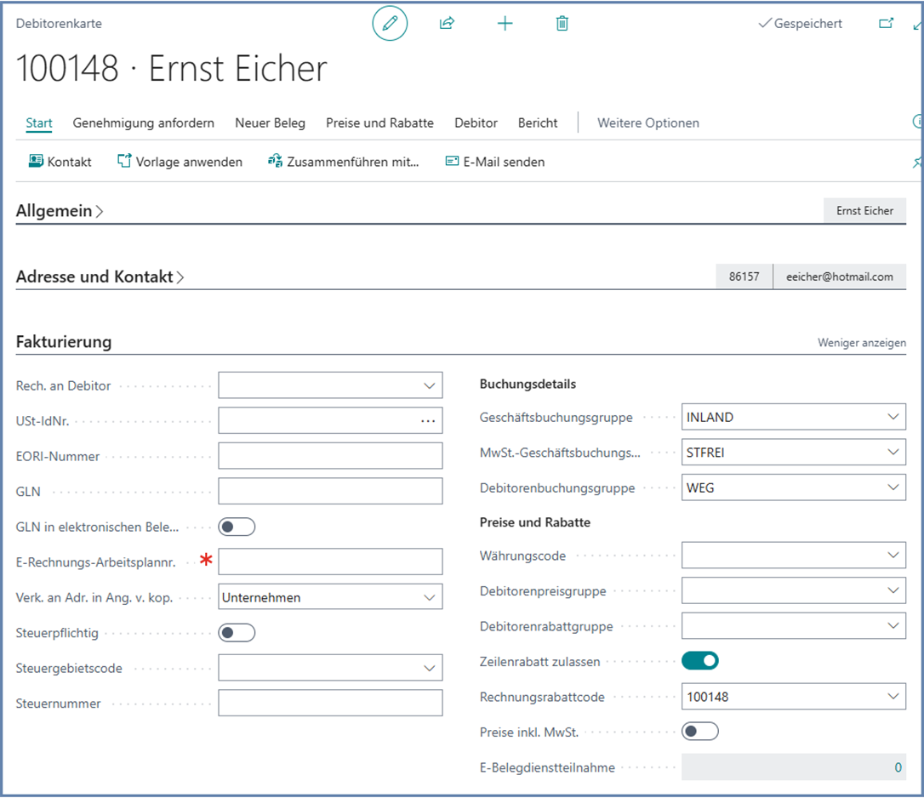Click the Vorlage anwenden action
Image resolution: width=924 pixels, height=798 pixels.
pyautogui.click(x=180, y=162)
